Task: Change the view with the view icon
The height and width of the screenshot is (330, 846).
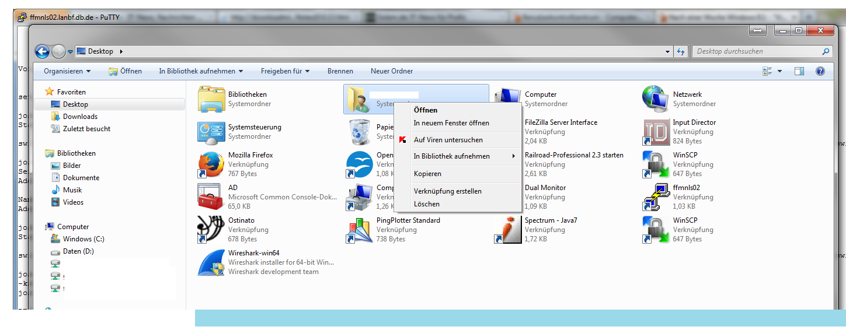Action: 767,71
